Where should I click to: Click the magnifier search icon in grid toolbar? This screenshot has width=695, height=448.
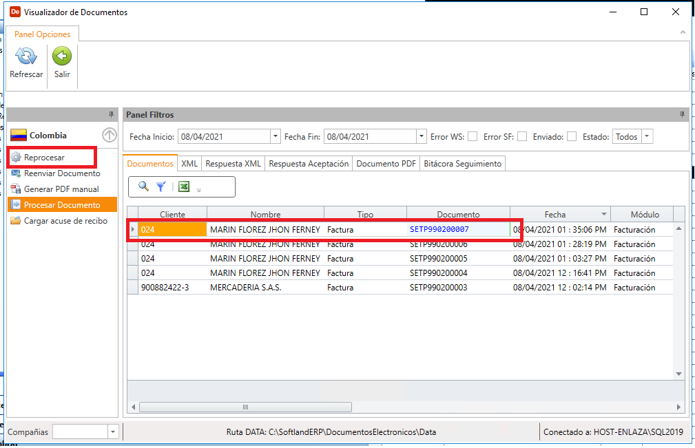[143, 186]
